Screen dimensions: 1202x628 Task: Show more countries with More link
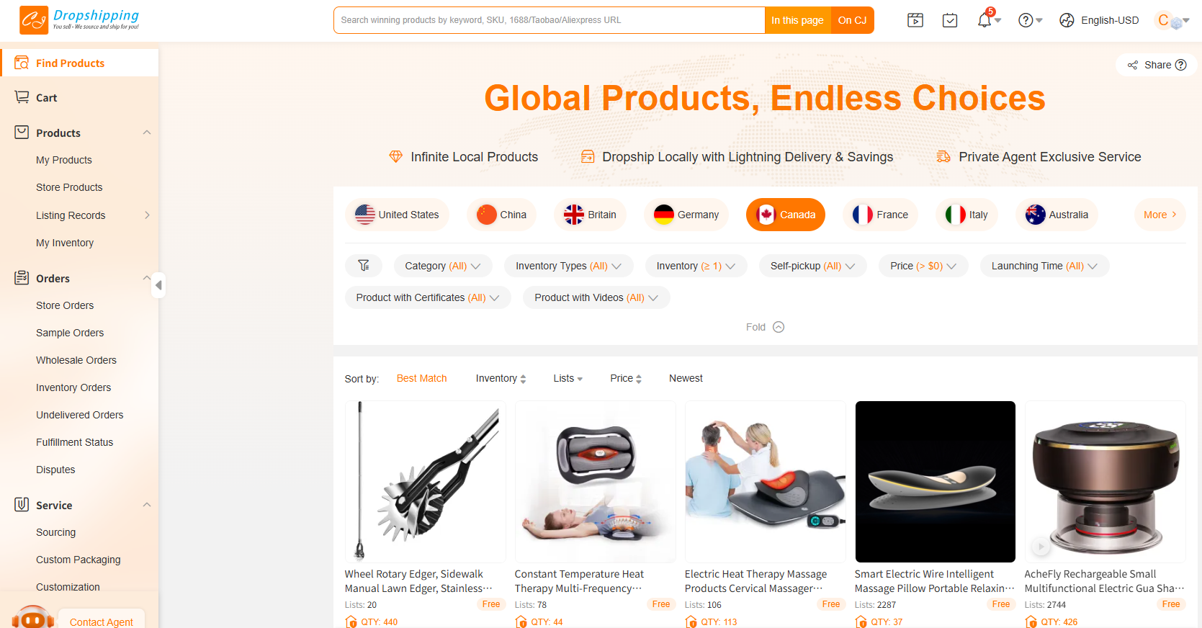pos(1160,215)
